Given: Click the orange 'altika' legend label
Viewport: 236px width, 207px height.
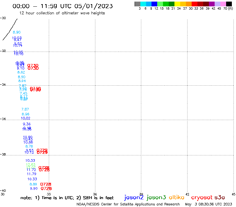Looking at the screenshot, I should (177, 197).
